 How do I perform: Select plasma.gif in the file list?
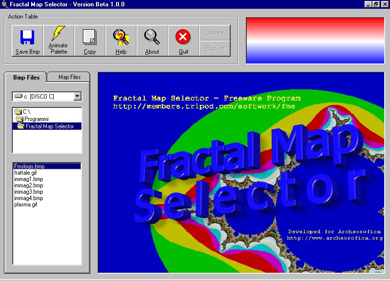tap(47, 204)
